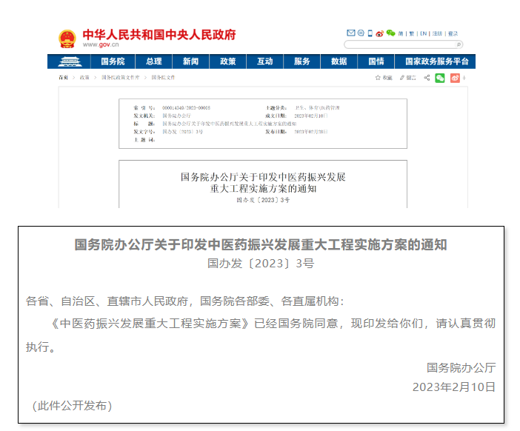Click into the site search box
The height and width of the screenshot is (431, 520).
(x=400, y=44)
